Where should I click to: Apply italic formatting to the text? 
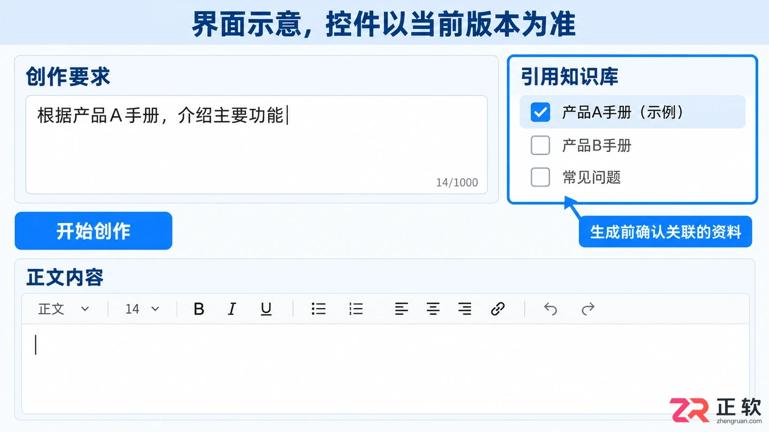pyautogui.click(x=232, y=309)
